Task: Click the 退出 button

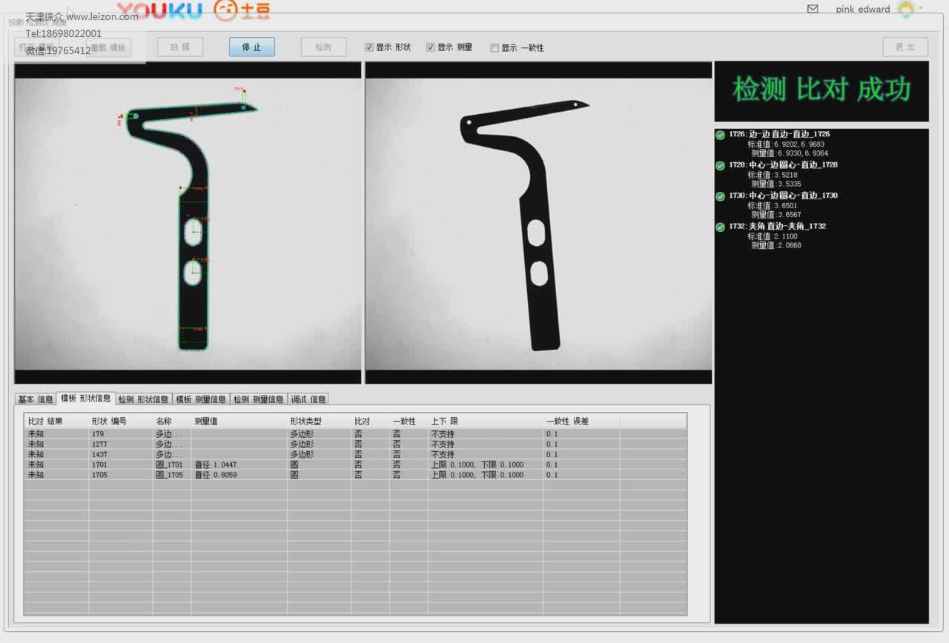Action: click(905, 47)
